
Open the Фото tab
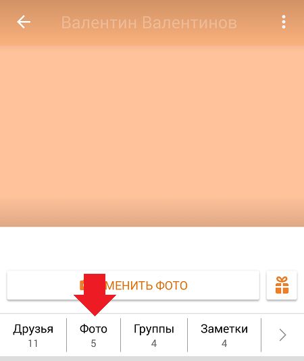93,335
